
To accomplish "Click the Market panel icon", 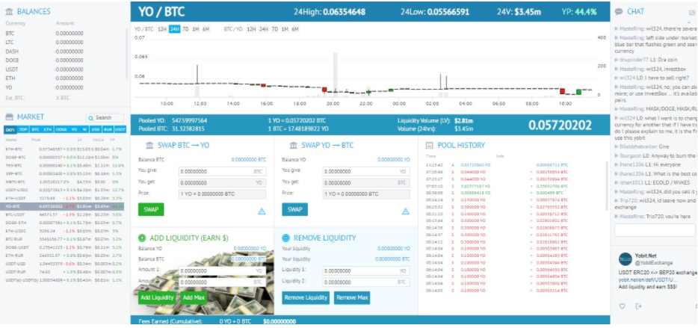I will 10,117.
